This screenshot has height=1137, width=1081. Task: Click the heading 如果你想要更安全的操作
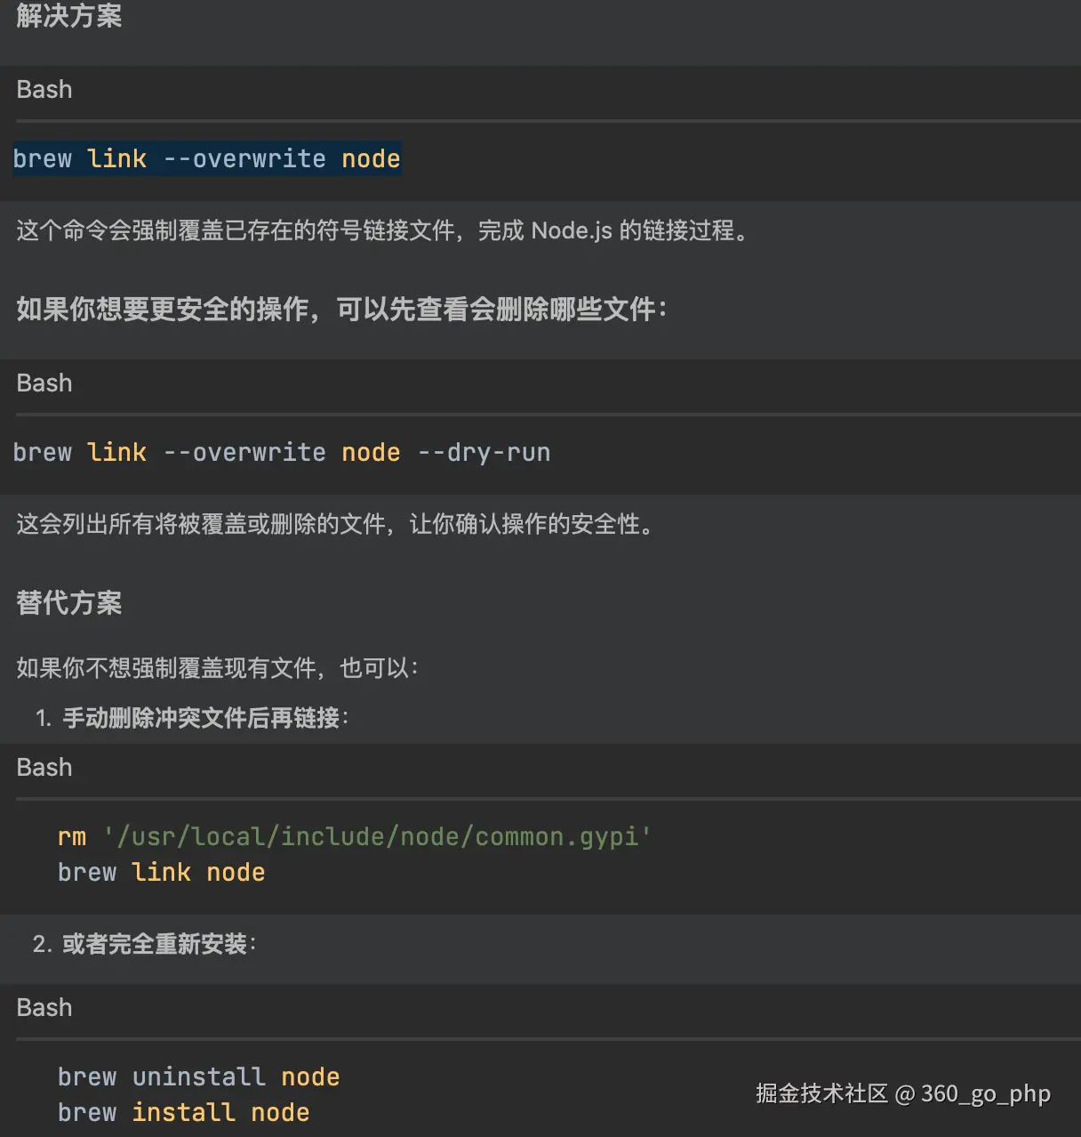(x=341, y=310)
